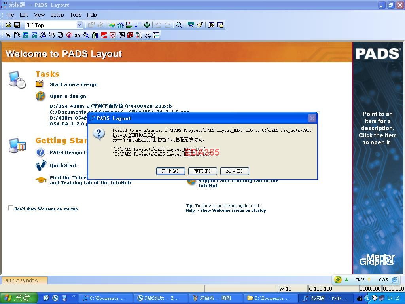Open the View menu
The image size is (405, 304).
(40, 15)
